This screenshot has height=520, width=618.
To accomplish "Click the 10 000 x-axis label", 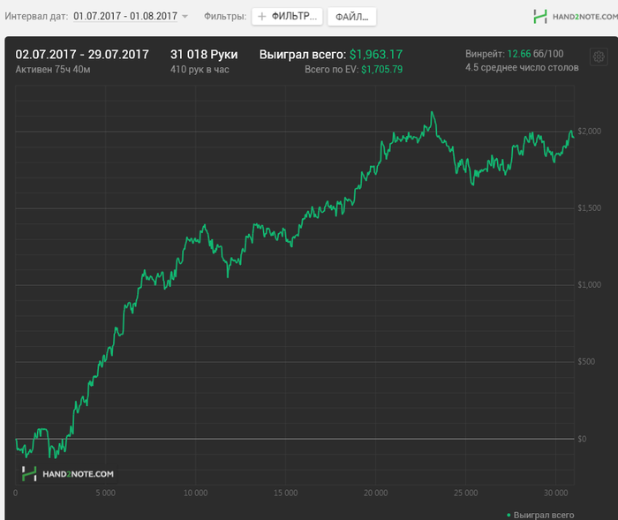I will tap(195, 494).
